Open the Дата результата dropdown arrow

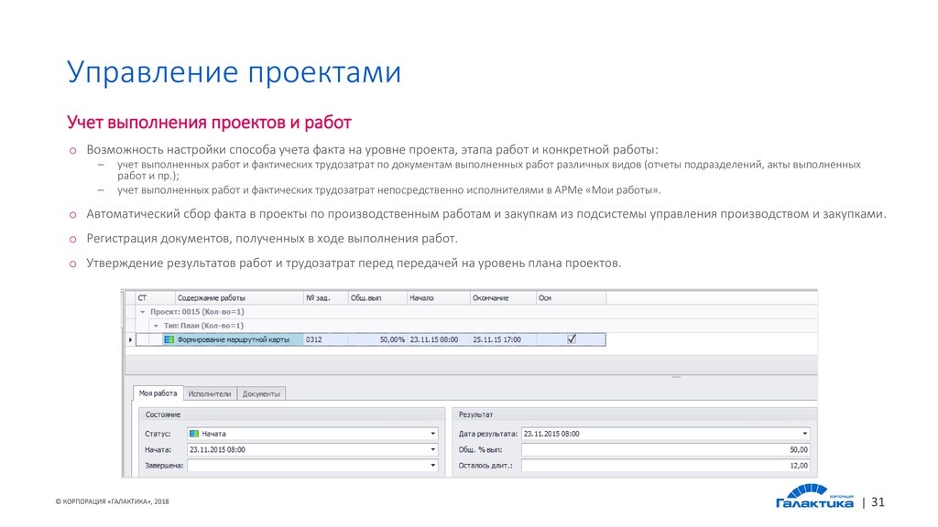(x=804, y=434)
